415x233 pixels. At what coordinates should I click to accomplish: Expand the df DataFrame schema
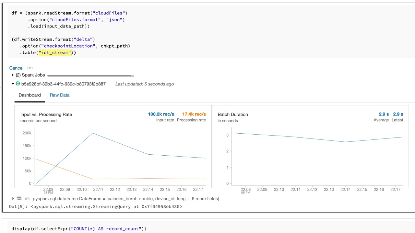coord(13,199)
